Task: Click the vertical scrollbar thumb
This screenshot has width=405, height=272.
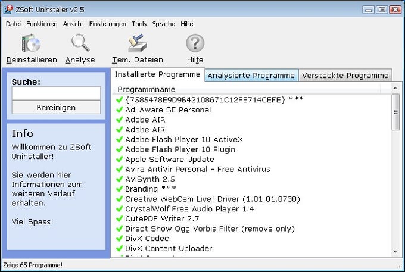Action: 395,112
